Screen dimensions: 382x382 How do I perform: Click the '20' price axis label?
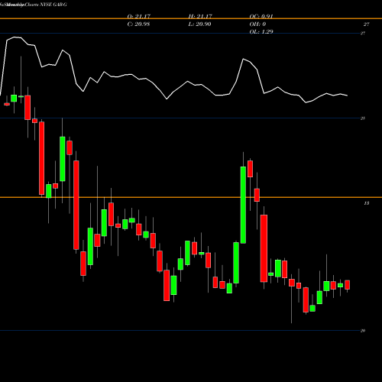pyautogui.click(x=363, y=331)
